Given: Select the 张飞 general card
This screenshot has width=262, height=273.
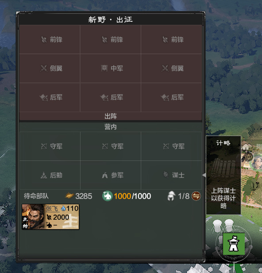Looking at the screenshot, I should [x=50, y=217].
